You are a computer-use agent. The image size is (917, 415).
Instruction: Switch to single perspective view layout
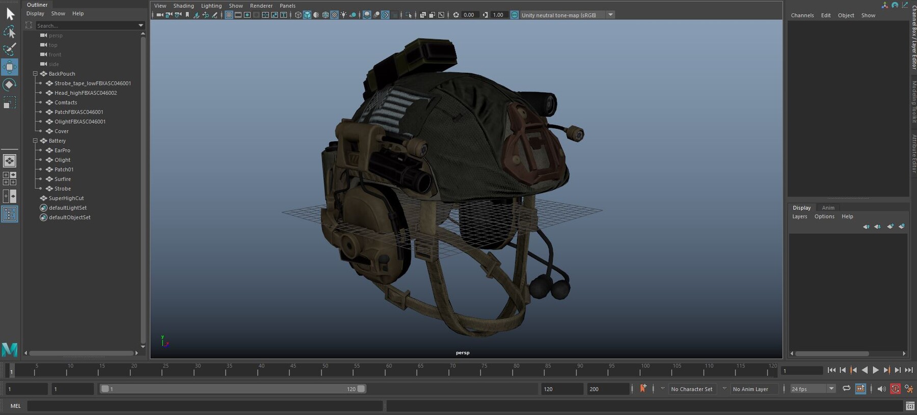click(10, 161)
